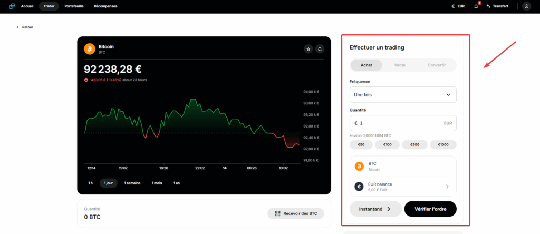Open the notifications bell in top bar

coord(476,6)
